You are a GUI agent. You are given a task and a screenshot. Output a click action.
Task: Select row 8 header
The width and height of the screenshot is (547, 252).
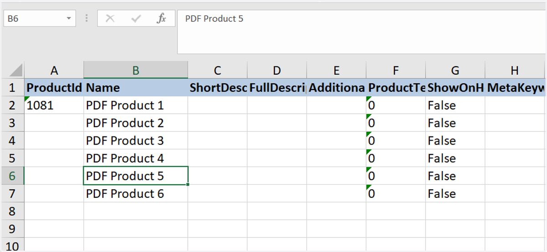coord(12,212)
